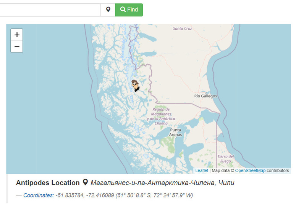The width and height of the screenshot is (296, 205).
Task: Click the Punta Arenas city label
Action: coord(176,132)
